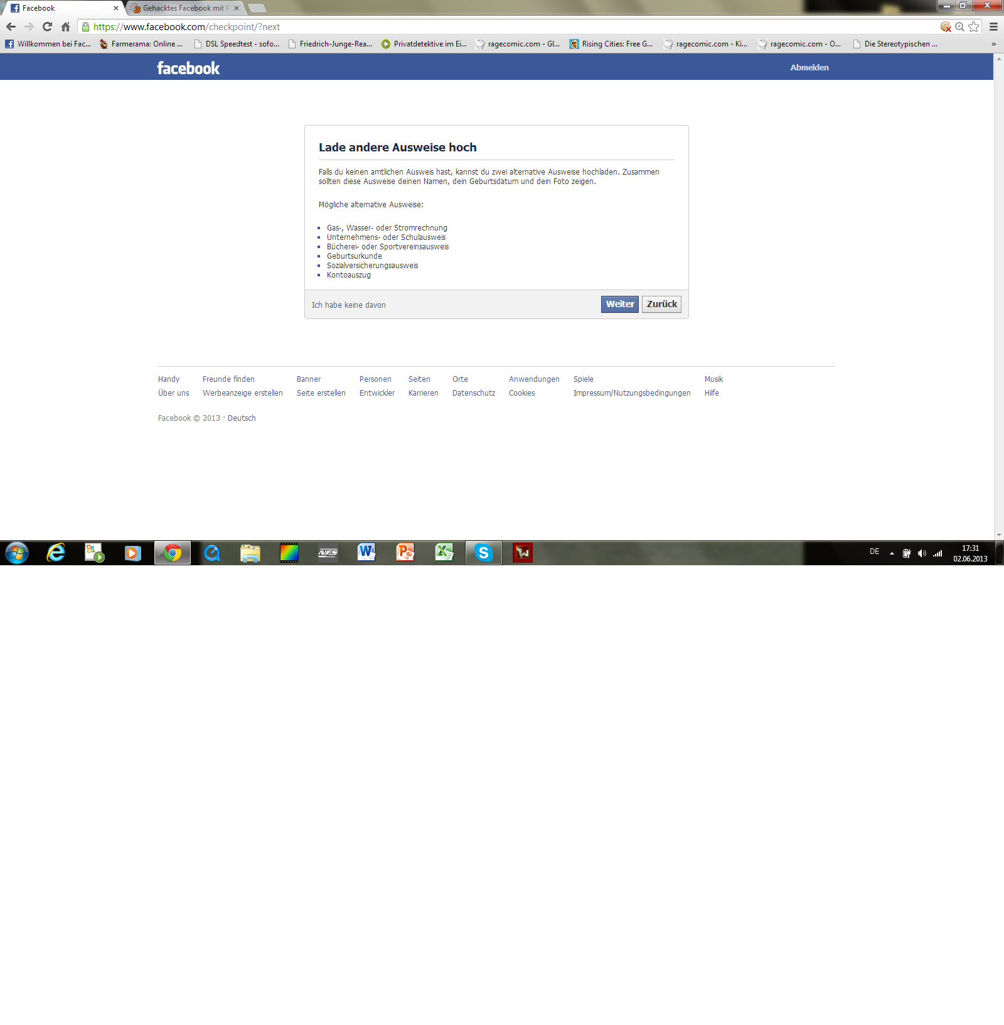Click the "Kontoauszug" list item text
Viewport: 1004px width, 1025px height.
tap(349, 275)
